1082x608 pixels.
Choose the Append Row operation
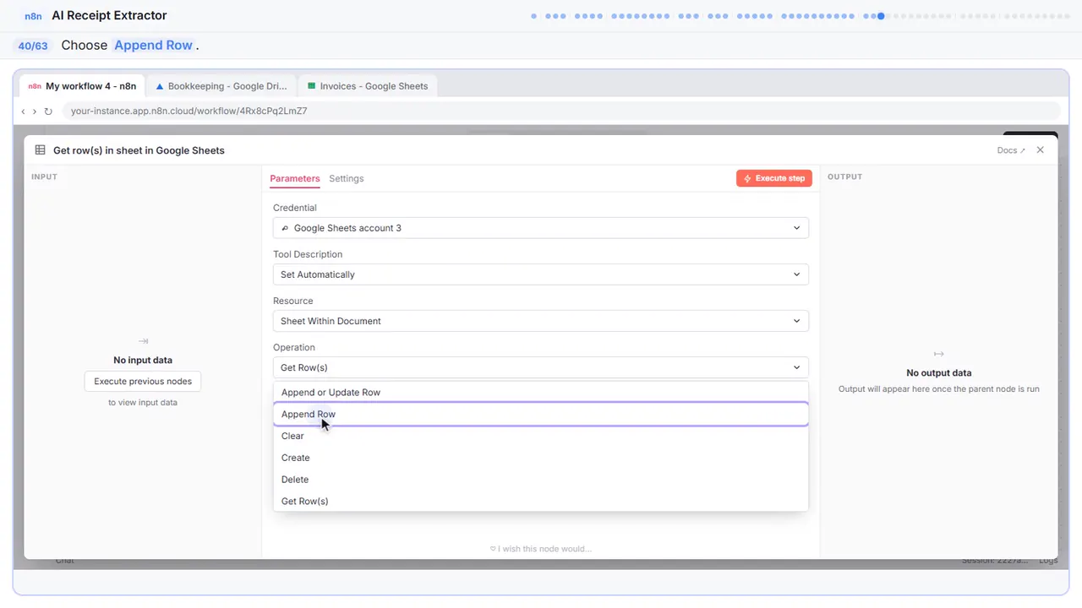tap(541, 415)
